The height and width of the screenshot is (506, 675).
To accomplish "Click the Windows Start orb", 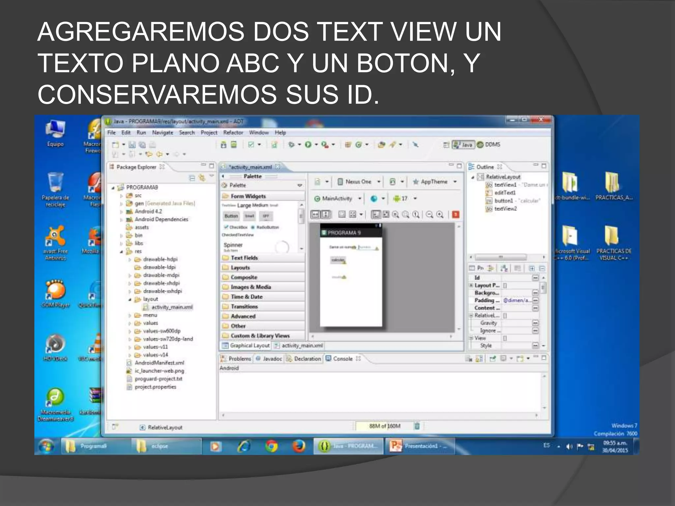I will click(46, 447).
